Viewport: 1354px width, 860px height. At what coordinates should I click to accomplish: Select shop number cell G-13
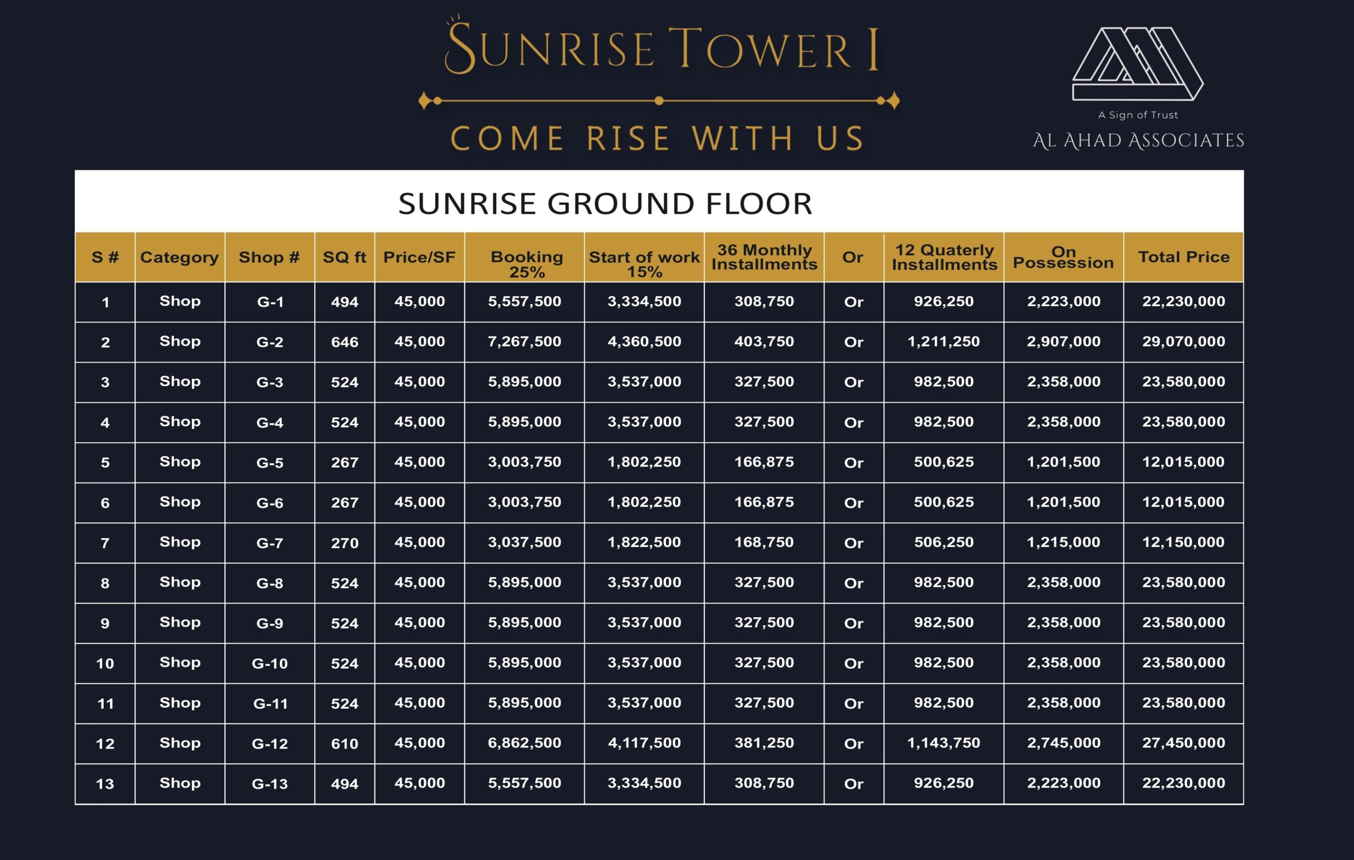(x=270, y=784)
